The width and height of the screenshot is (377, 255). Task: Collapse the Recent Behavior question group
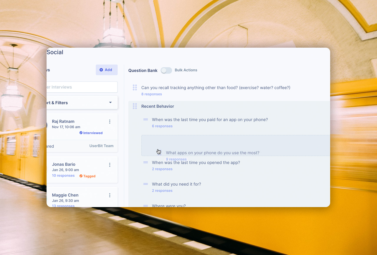click(x=158, y=106)
